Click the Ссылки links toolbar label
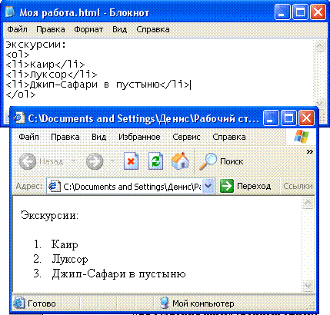The width and height of the screenshot is (330, 315). 298,186
